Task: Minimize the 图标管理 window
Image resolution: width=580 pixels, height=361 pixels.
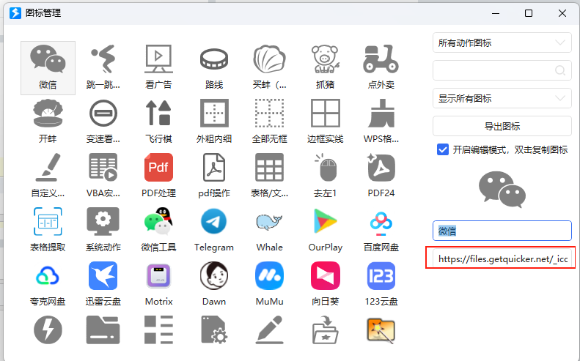Action: pos(496,13)
